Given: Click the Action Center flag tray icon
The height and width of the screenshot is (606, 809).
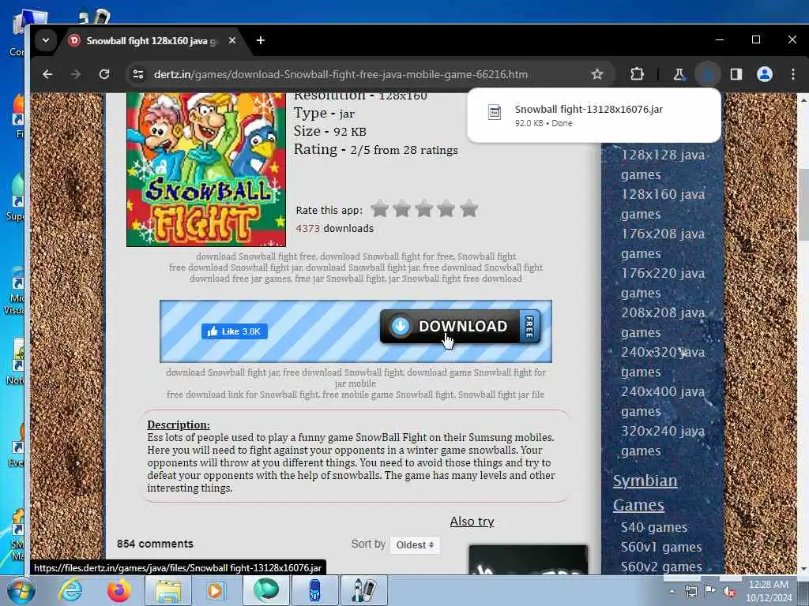Looking at the screenshot, I should tap(710, 591).
